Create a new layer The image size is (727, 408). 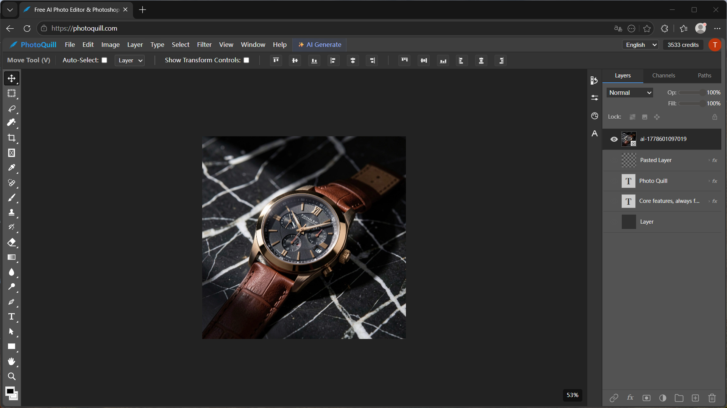[x=695, y=398]
